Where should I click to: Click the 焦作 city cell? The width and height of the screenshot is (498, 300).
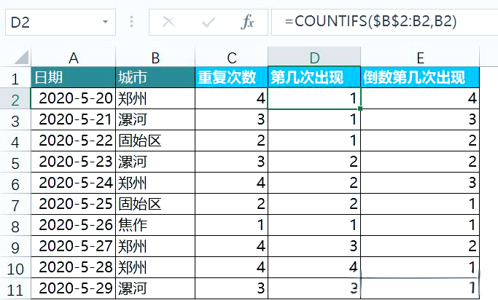(x=155, y=225)
